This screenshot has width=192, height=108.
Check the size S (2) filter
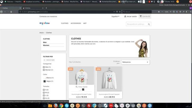[44, 90]
